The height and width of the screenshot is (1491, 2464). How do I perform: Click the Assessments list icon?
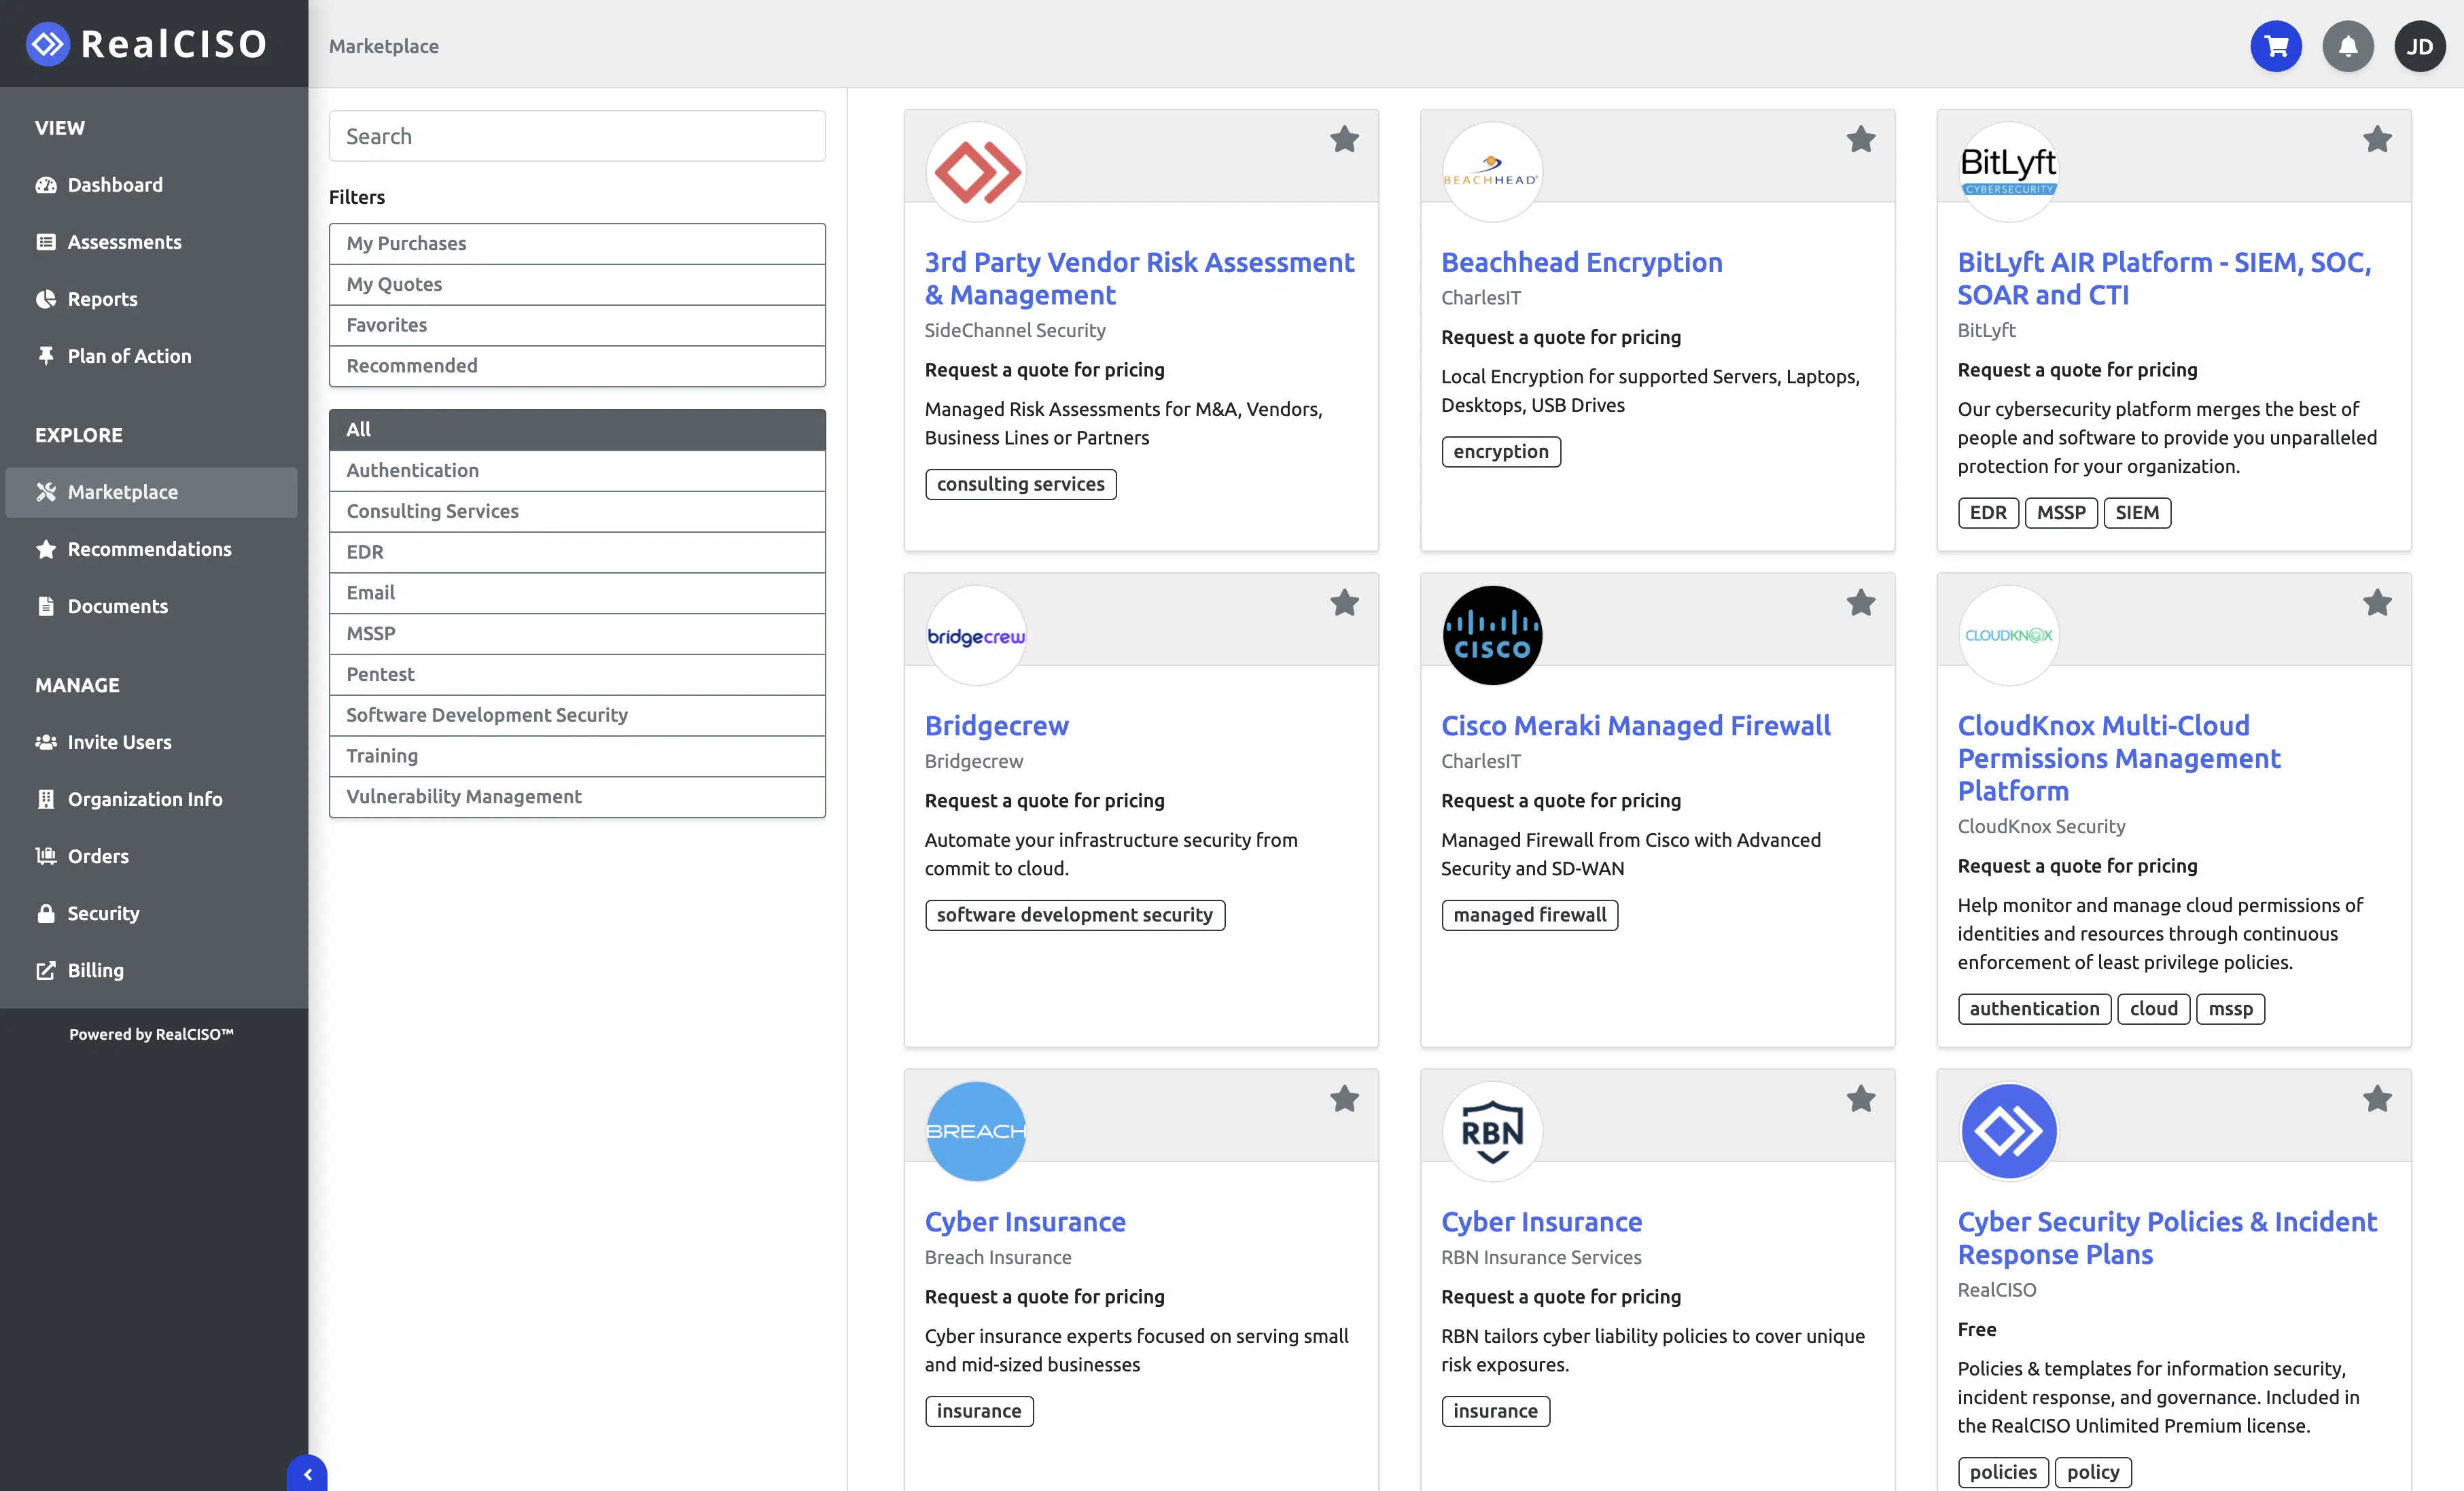pos(46,242)
